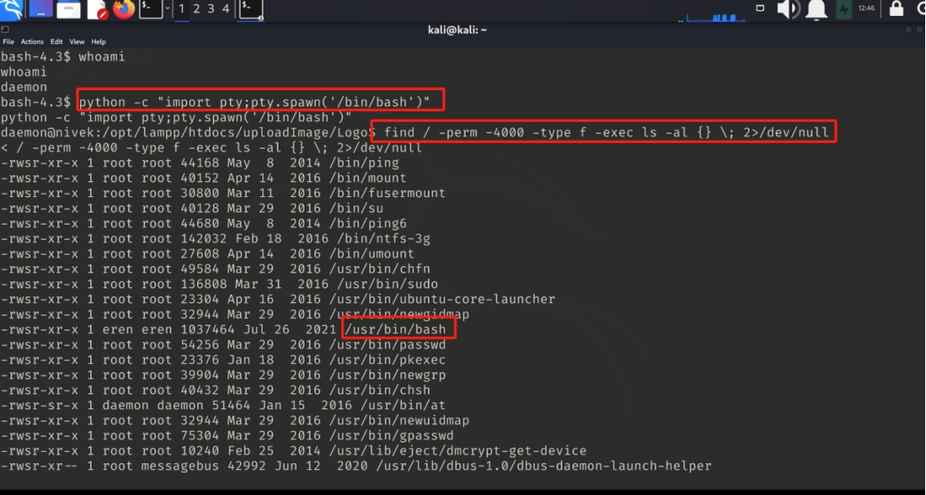Click the /usr/bin/ubuntu-core-launcher path
The width and height of the screenshot is (926, 495).
(442, 300)
